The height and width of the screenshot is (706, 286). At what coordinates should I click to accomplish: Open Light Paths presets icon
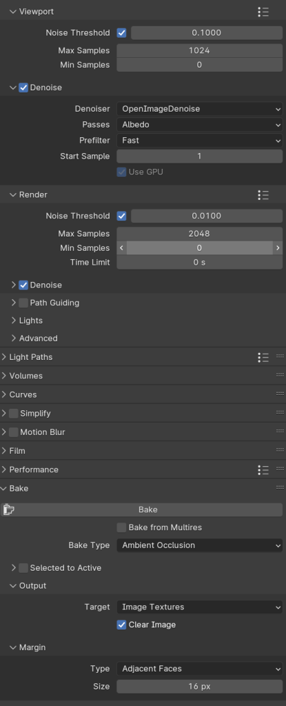coord(263,358)
